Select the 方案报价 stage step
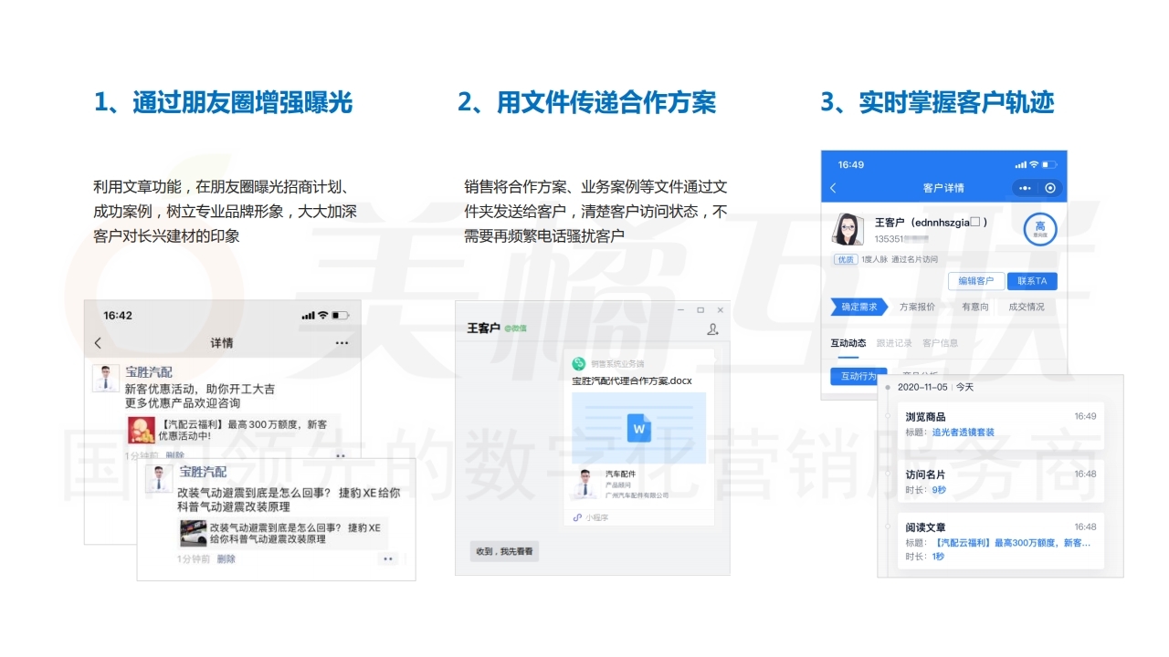Viewport: 1169px width, 657px height. tap(917, 307)
